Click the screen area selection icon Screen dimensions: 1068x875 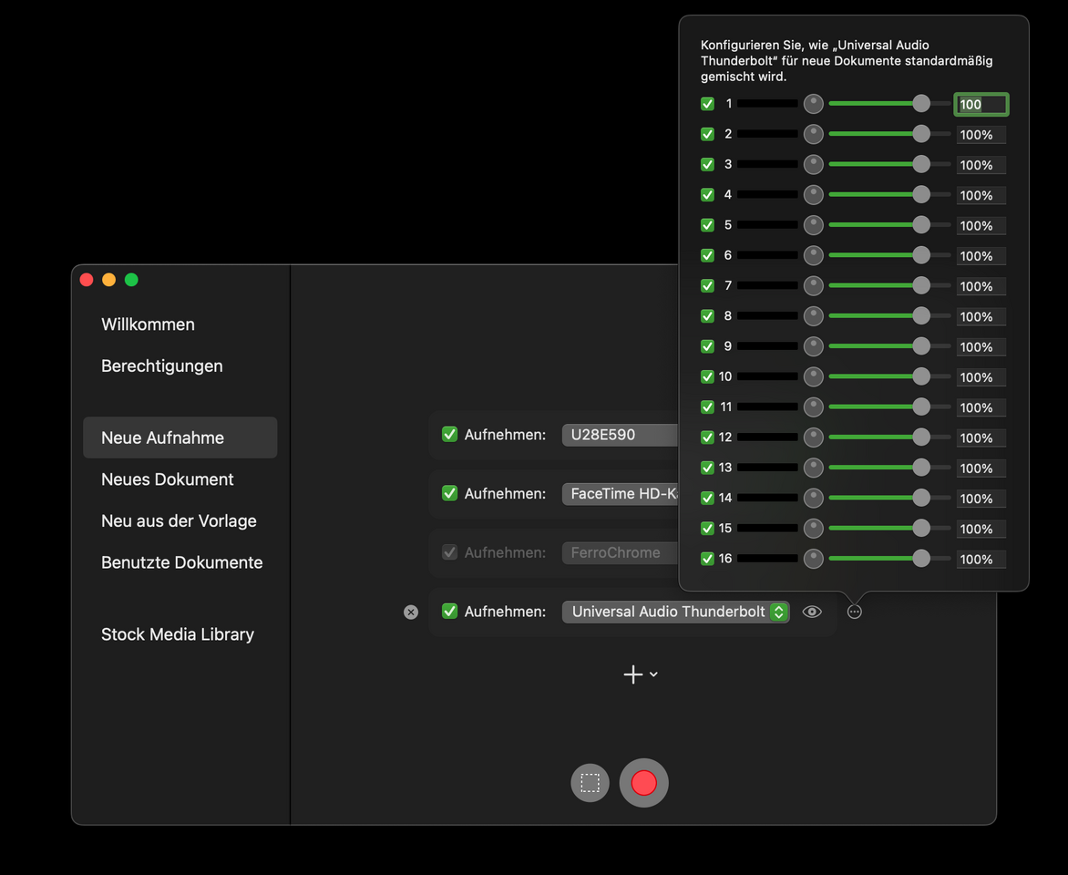(590, 783)
